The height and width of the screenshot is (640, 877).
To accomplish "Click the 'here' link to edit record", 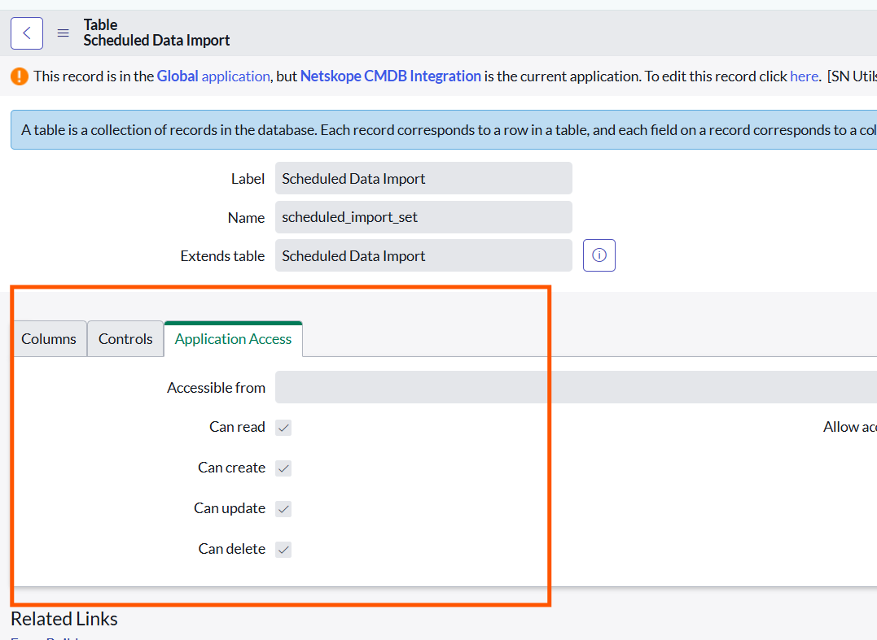I will point(805,76).
